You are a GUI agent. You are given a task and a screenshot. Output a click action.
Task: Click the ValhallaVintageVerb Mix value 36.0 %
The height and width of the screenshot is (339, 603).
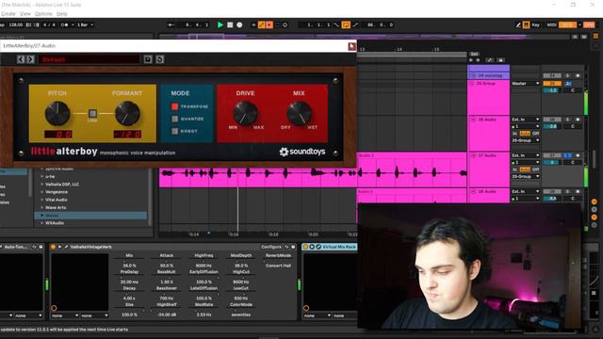pyautogui.click(x=129, y=266)
